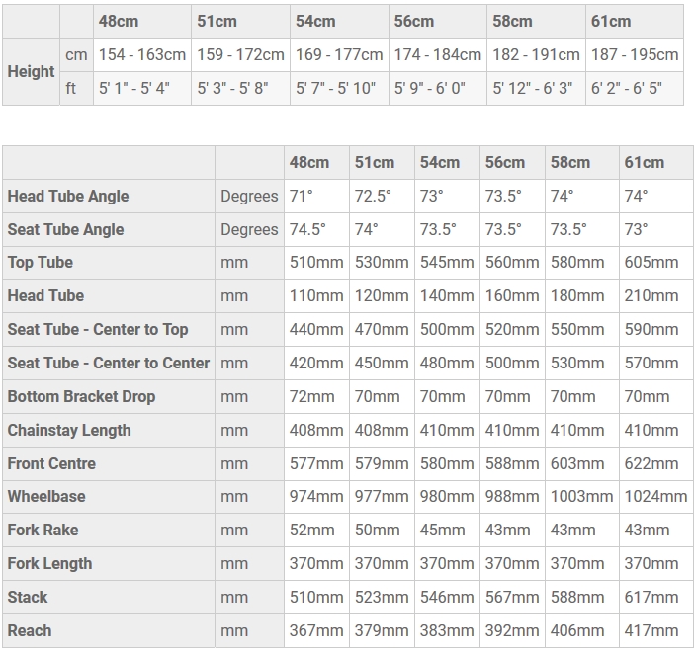Select the Head Tube Angle row label
Image resolution: width=694 pixels, height=653 pixels.
[68, 196]
